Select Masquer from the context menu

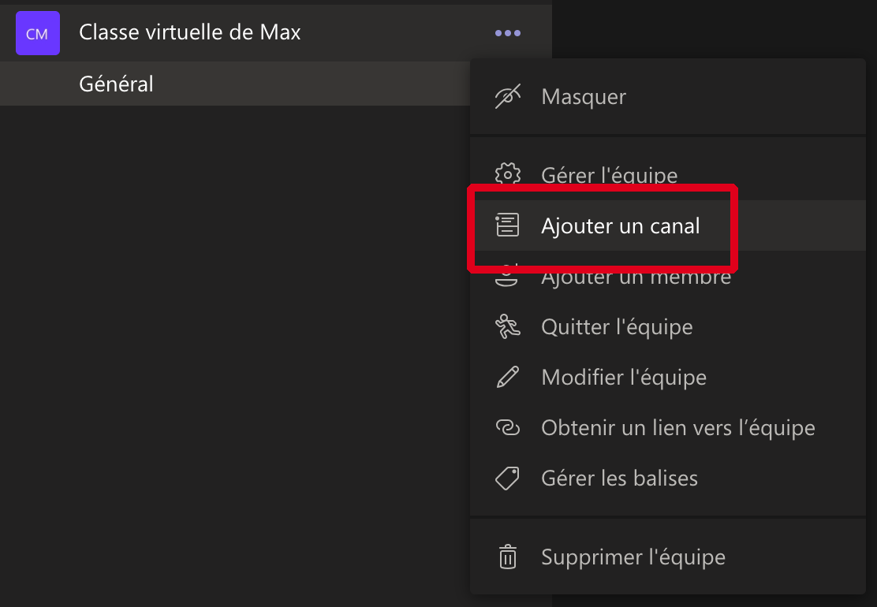click(x=668, y=97)
